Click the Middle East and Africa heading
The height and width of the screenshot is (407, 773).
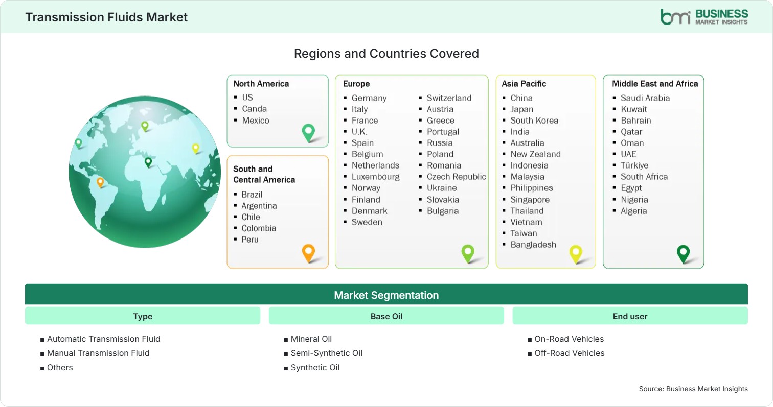pos(655,84)
